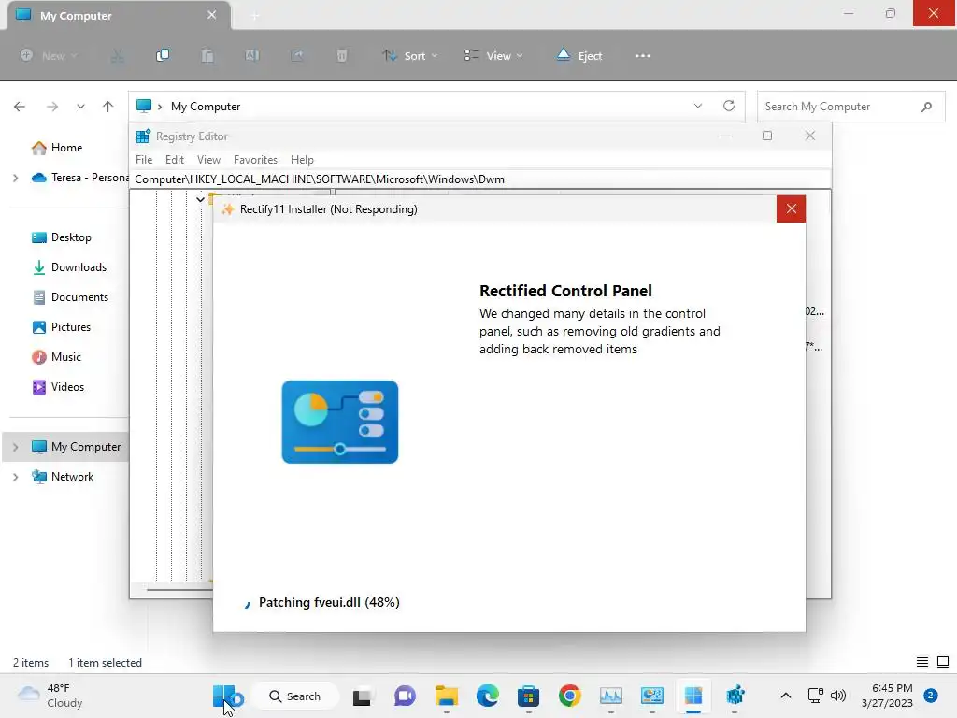Show hidden system tray icons

tap(786, 696)
